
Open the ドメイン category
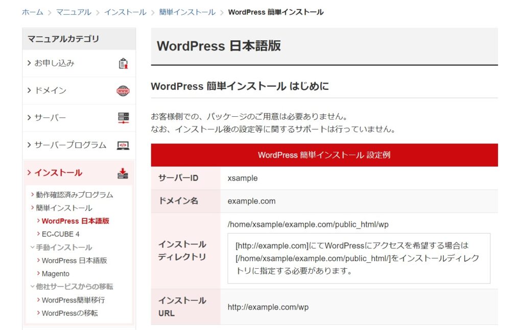pos(79,91)
